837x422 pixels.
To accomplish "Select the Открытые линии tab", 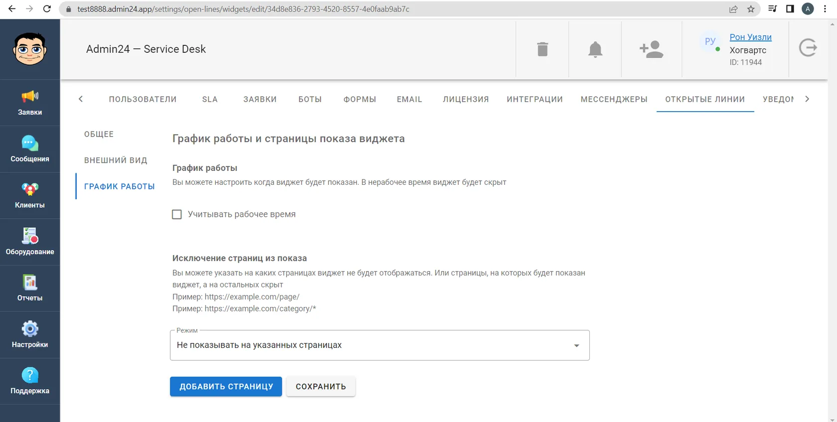I will pyautogui.click(x=705, y=99).
